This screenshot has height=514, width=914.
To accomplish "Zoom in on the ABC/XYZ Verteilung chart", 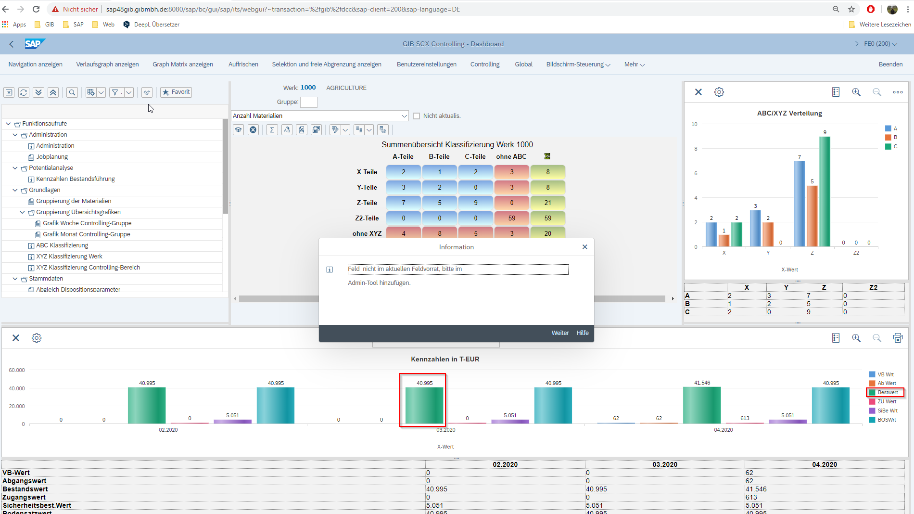I will [856, 92].
